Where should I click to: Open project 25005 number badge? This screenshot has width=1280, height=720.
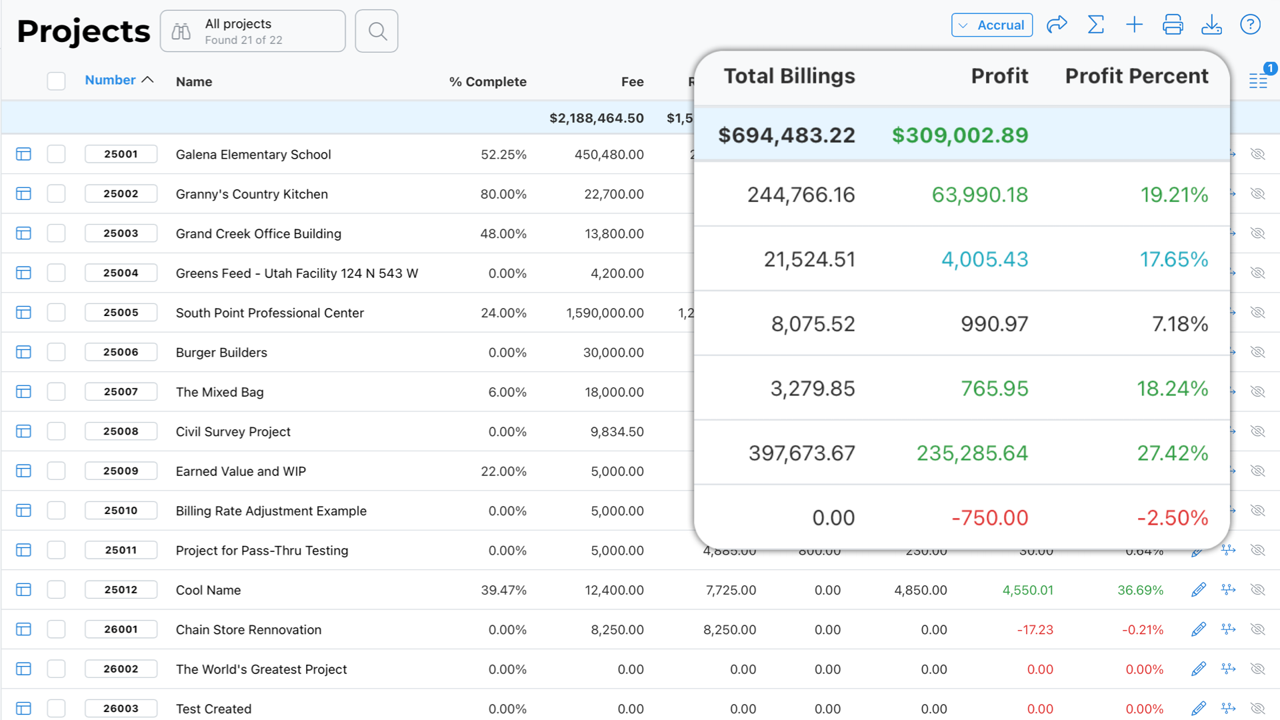click(121, 312)
